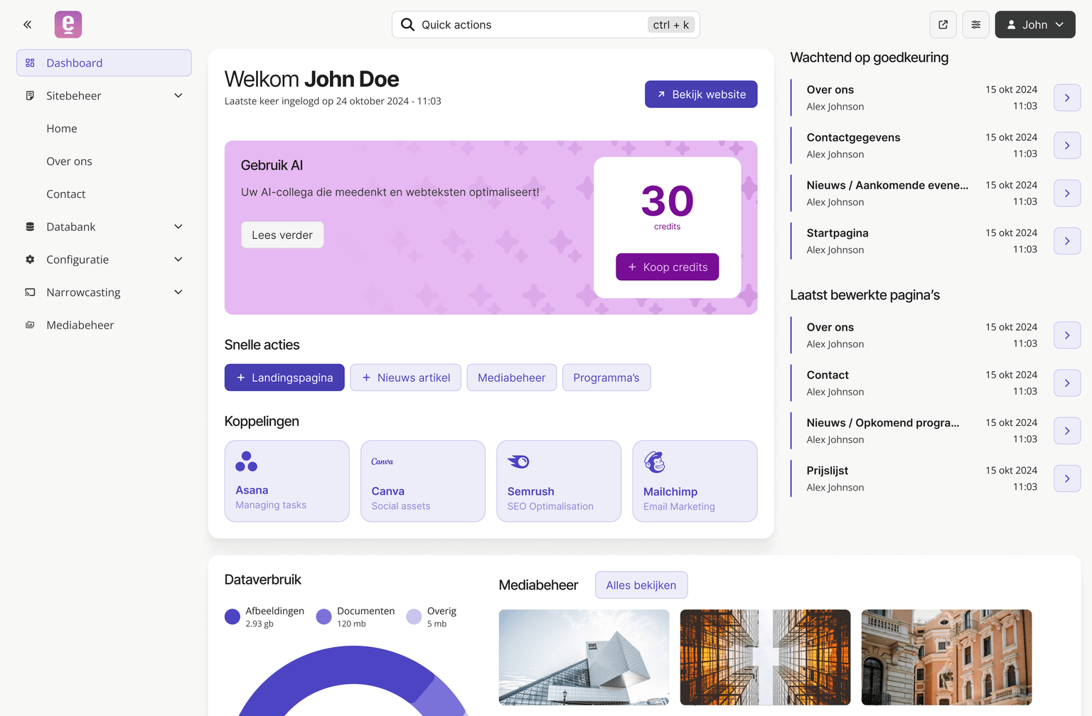
Task: Expand the Databank sidebar section
Action: point(178,227)
